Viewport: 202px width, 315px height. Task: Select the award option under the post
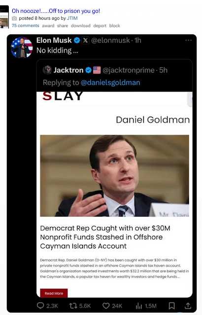coord(48,26)
